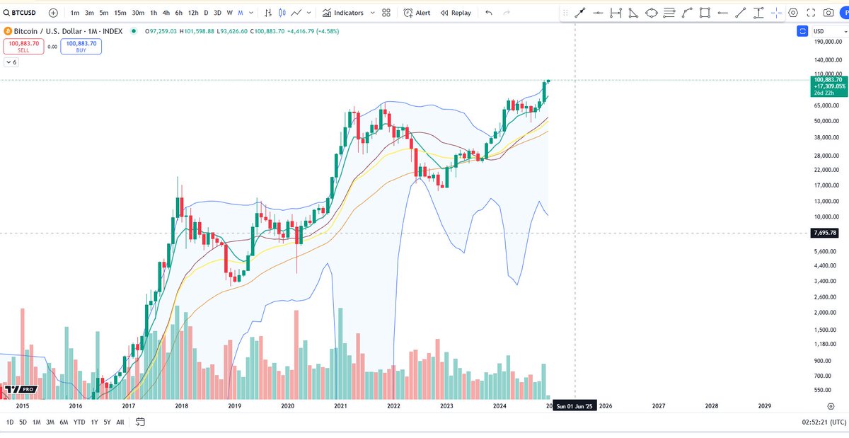Viewport: 849px width, 438px height.
Task: Expand the collapsed 6 indicators legend
Action: [11, 62]
